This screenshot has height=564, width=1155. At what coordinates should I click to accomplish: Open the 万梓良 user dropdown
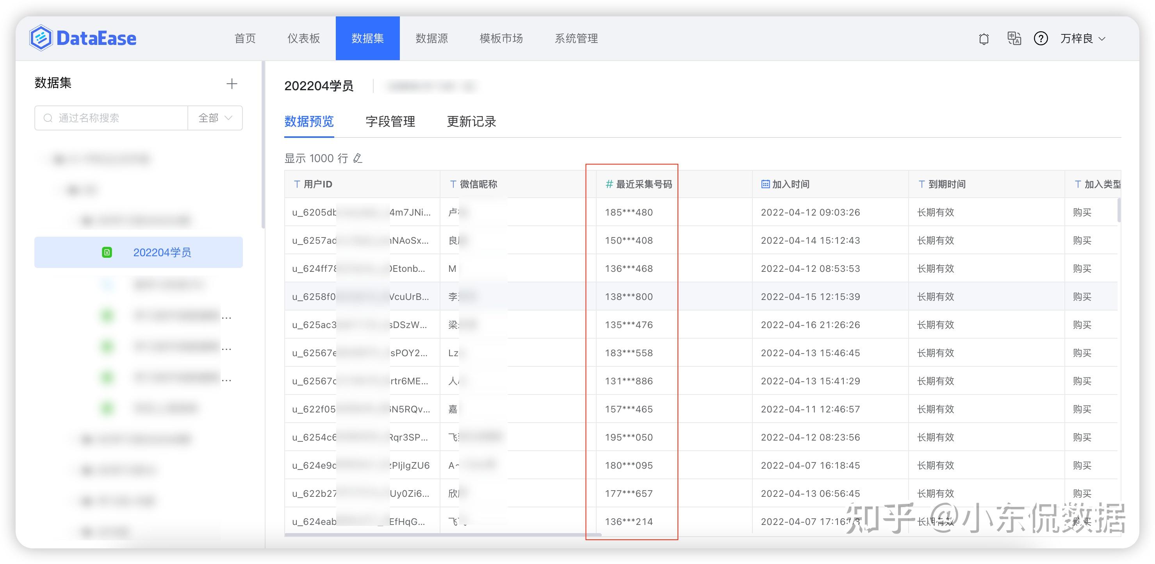point(1083,39)
